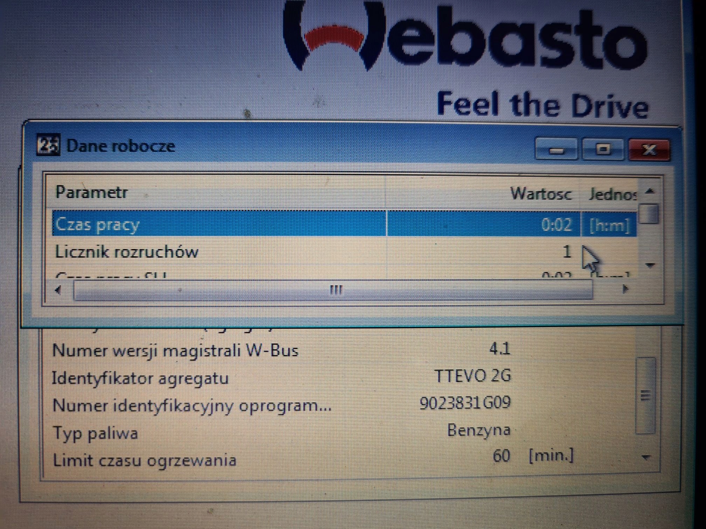Select the Licznik rozruchów row
This screenshot has height=529, width=706.
(127, 252)
